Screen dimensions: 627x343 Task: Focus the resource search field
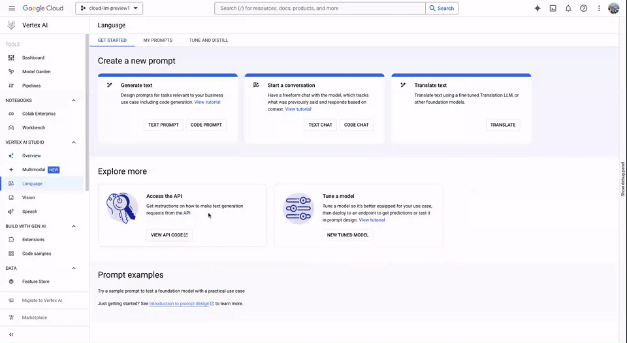[x=320, y=8]
